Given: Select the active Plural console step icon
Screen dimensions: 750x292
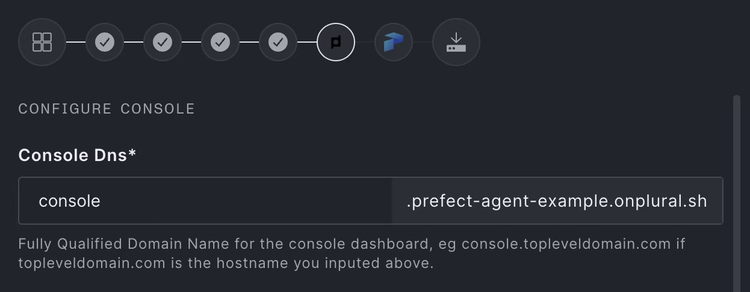Looking at the screenshot, I should tap(336, 42).
